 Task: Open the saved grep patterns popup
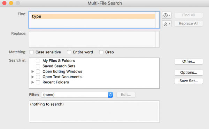pyautogui.click(x=167, y=24)
